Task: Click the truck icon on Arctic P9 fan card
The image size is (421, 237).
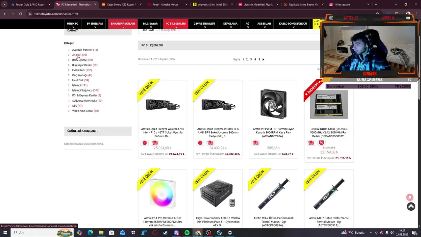Action: tap(256, 143)
